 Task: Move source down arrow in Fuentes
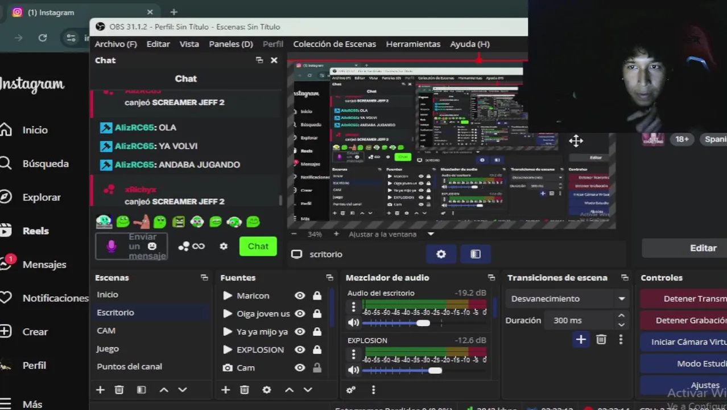pos(308,389)
